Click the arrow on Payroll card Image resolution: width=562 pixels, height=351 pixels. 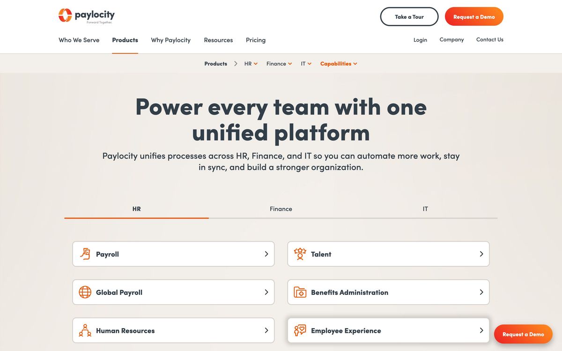[266, 254]
